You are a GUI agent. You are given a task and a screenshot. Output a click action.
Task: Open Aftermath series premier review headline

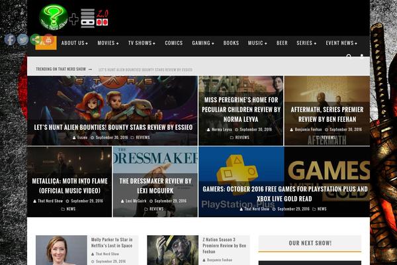pos(327,115)
